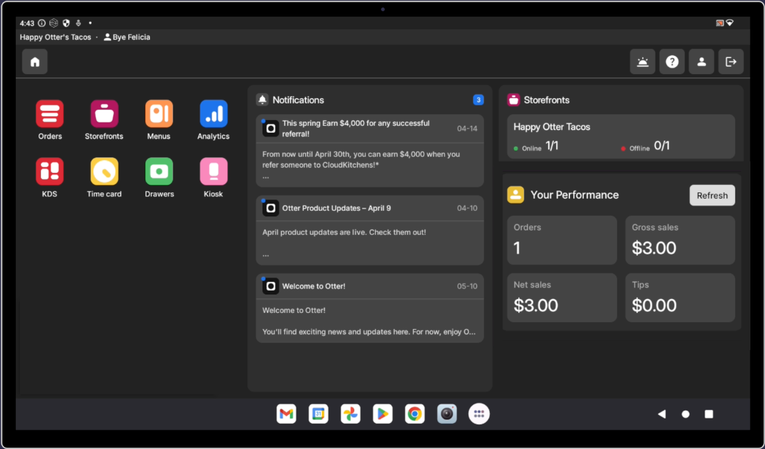The width and height of the screenshot is (765, 449).
Task: Go to the home screen button
Action: click(35, 62)
